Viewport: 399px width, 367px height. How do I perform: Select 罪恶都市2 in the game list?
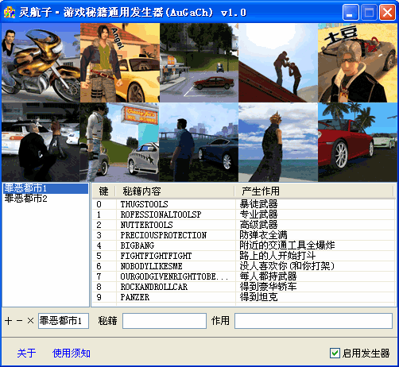45,199
